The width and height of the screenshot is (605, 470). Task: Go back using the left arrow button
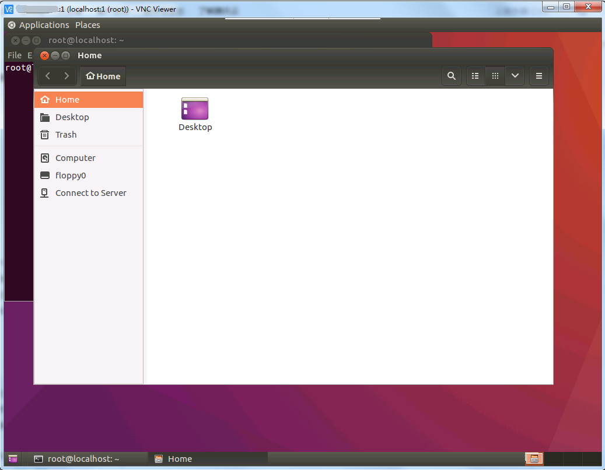(48, 76)
